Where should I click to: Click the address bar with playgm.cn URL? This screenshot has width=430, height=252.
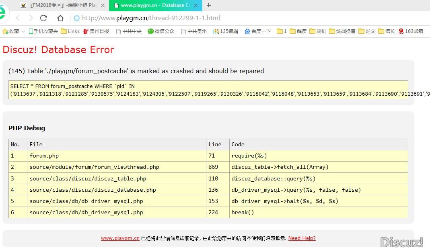coord(151,18)
